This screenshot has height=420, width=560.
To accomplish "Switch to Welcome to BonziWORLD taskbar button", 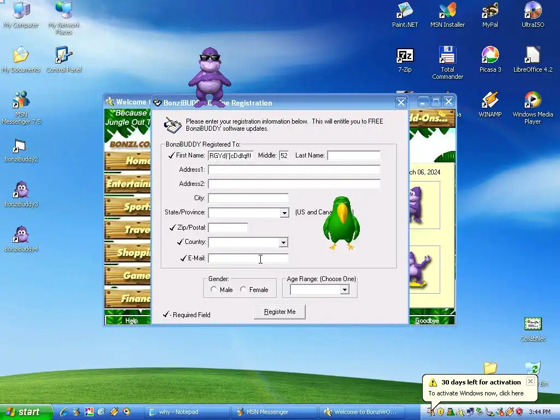I will (361, 412).
